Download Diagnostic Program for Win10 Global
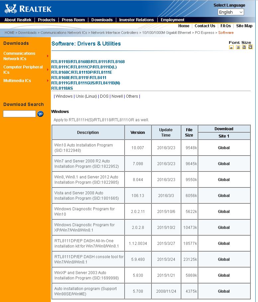 pos(224,212)
